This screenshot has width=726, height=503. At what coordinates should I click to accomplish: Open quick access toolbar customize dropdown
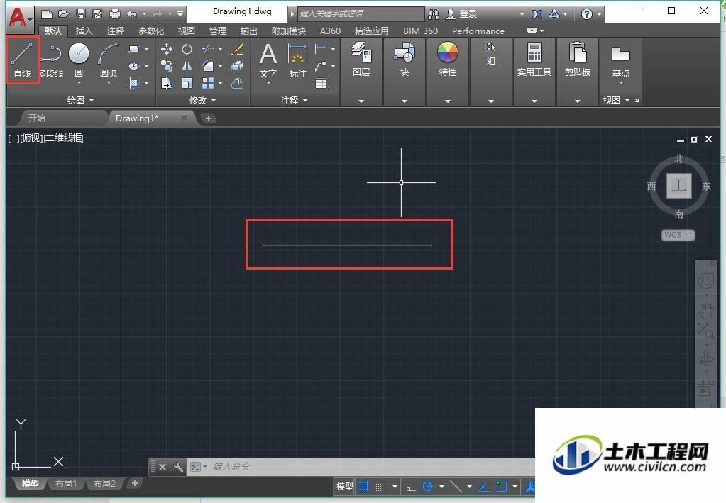point(180,14)
